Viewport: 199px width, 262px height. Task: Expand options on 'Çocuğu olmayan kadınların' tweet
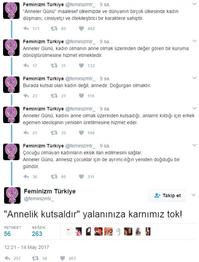194,145
